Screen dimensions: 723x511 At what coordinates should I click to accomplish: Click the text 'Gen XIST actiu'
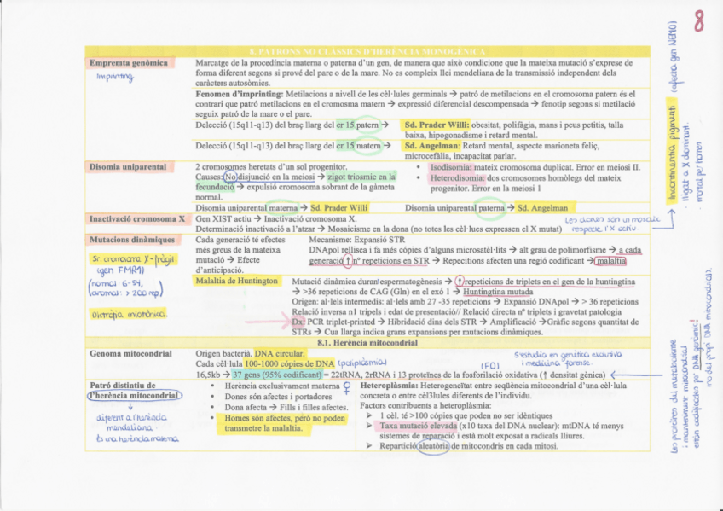coord(223,219)
